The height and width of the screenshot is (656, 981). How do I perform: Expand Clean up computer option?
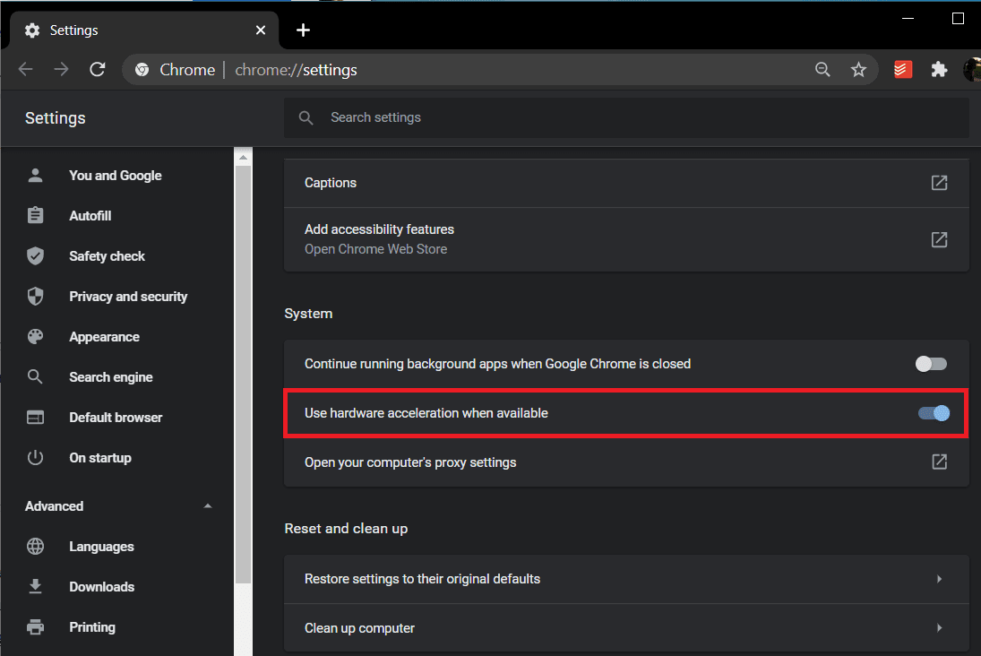(x=939, y=628)
